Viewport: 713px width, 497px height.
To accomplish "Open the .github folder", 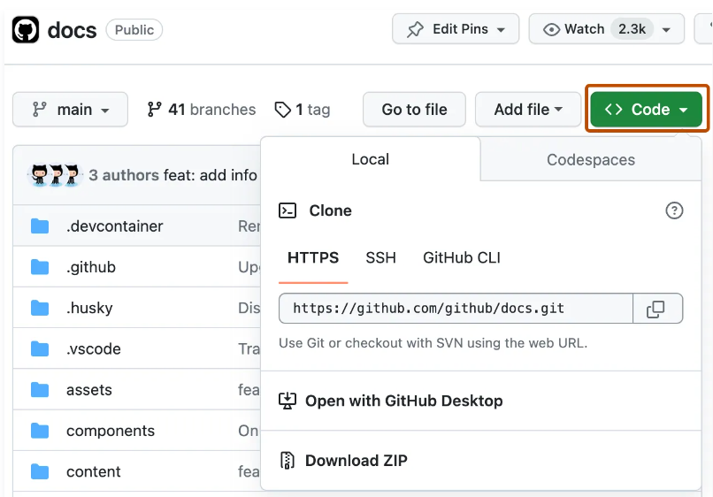I will click(x=91, y=267).
